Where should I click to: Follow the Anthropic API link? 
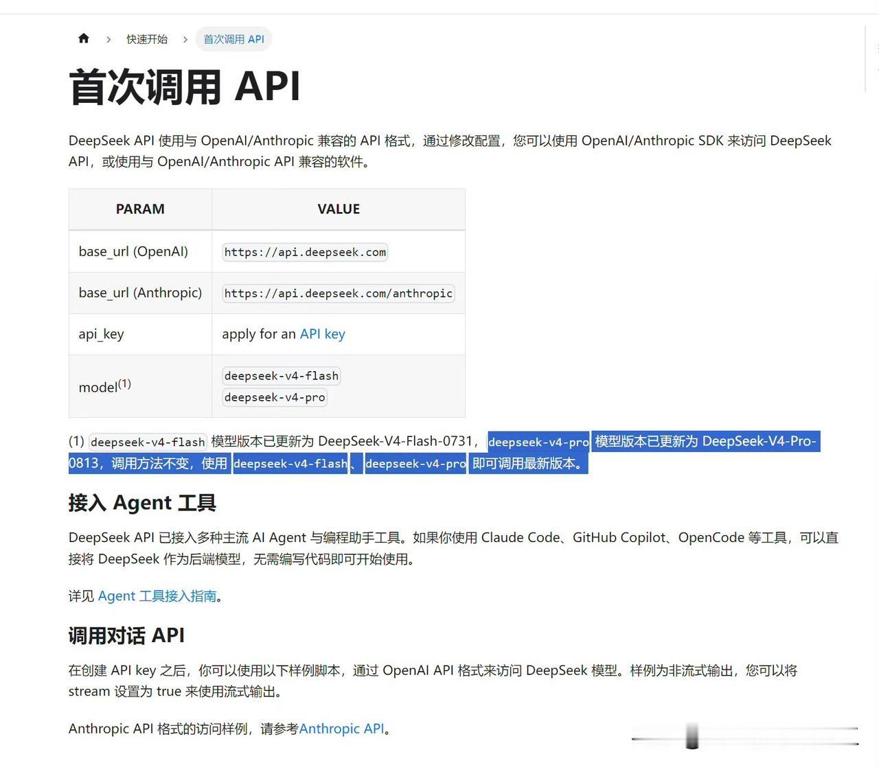[x=341, y=729]
